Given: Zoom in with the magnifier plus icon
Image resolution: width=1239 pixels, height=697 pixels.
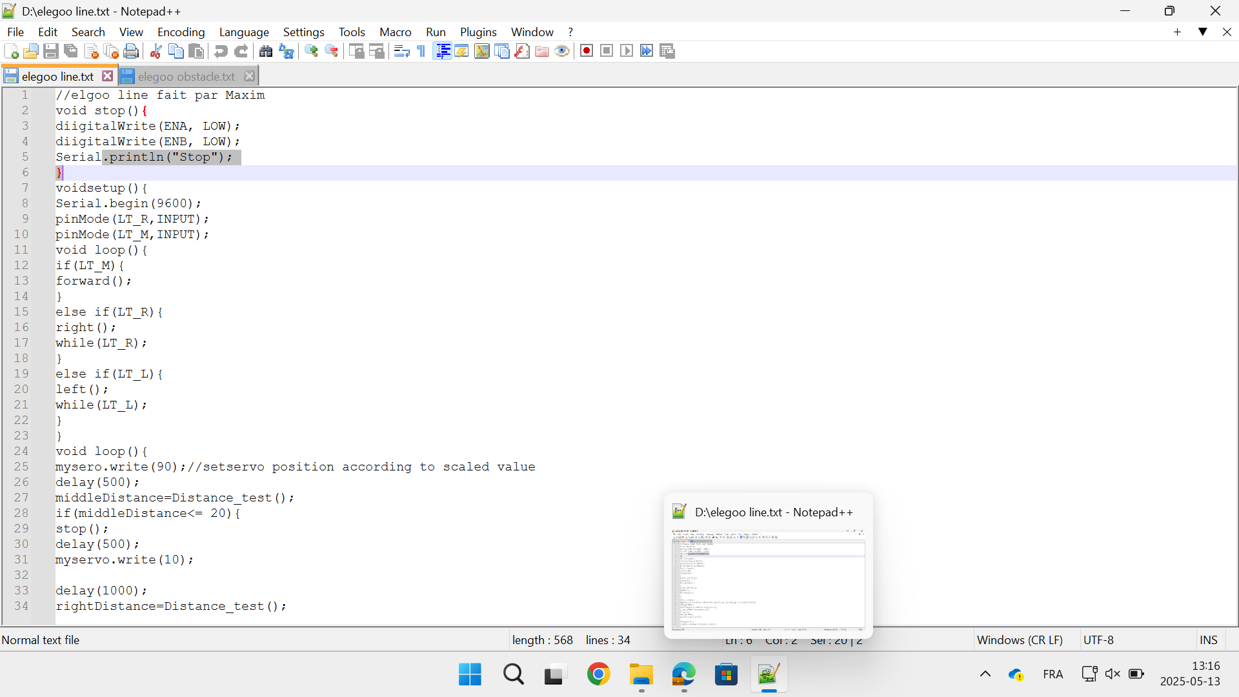Looking at the screenshot, I should pyautogui.click(x=311, y=51).
